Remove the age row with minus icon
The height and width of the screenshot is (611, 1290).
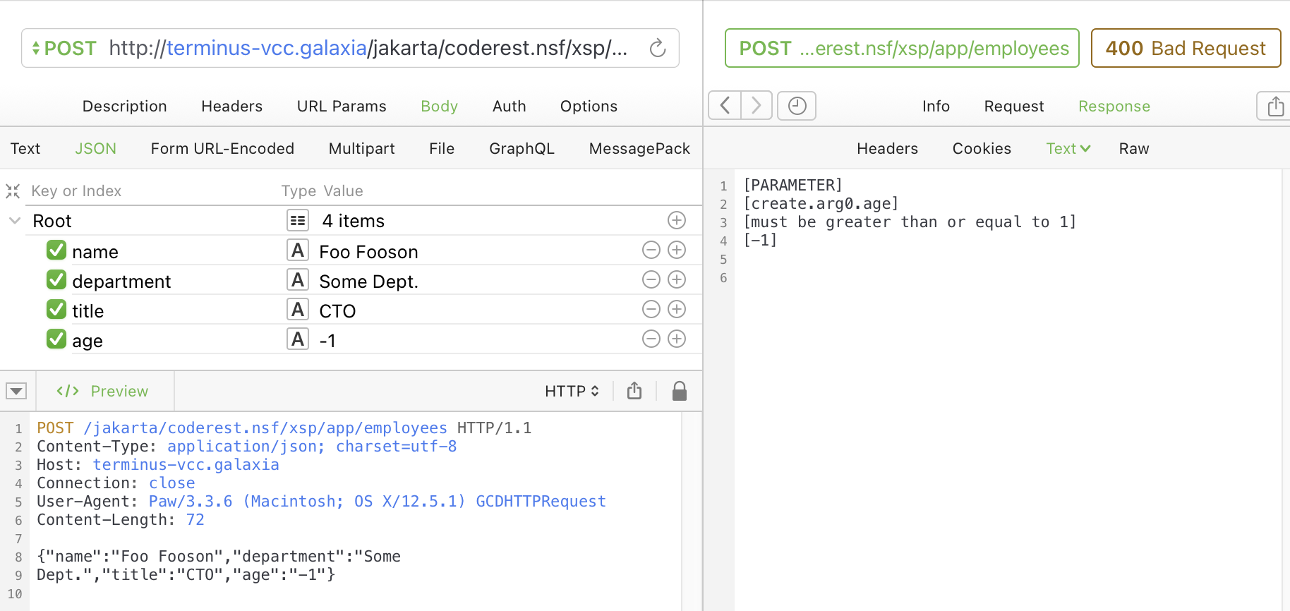[x=651, y=339]
